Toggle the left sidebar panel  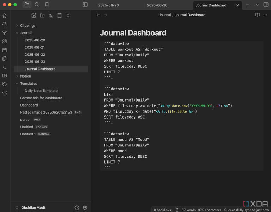click(85, 5)
